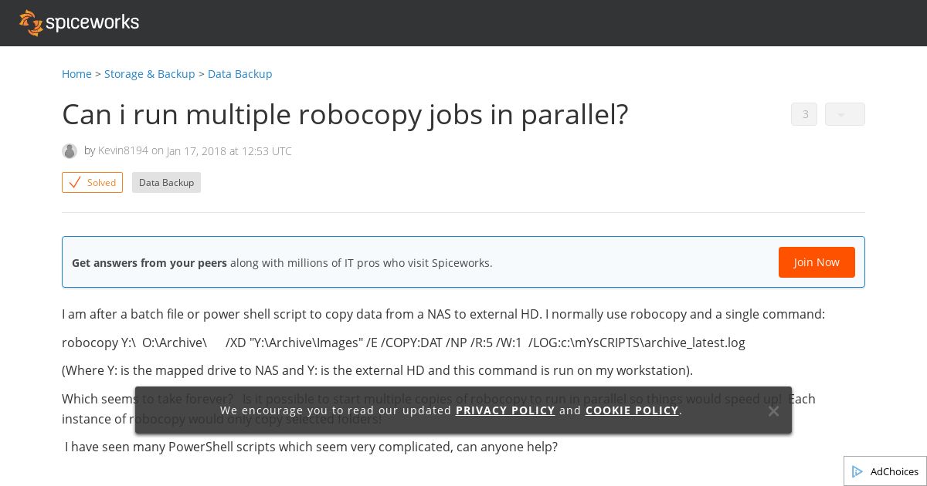This screenshot has height=486, width=927.
Task: Select the grey Data Backup tag
Action: 166,183
